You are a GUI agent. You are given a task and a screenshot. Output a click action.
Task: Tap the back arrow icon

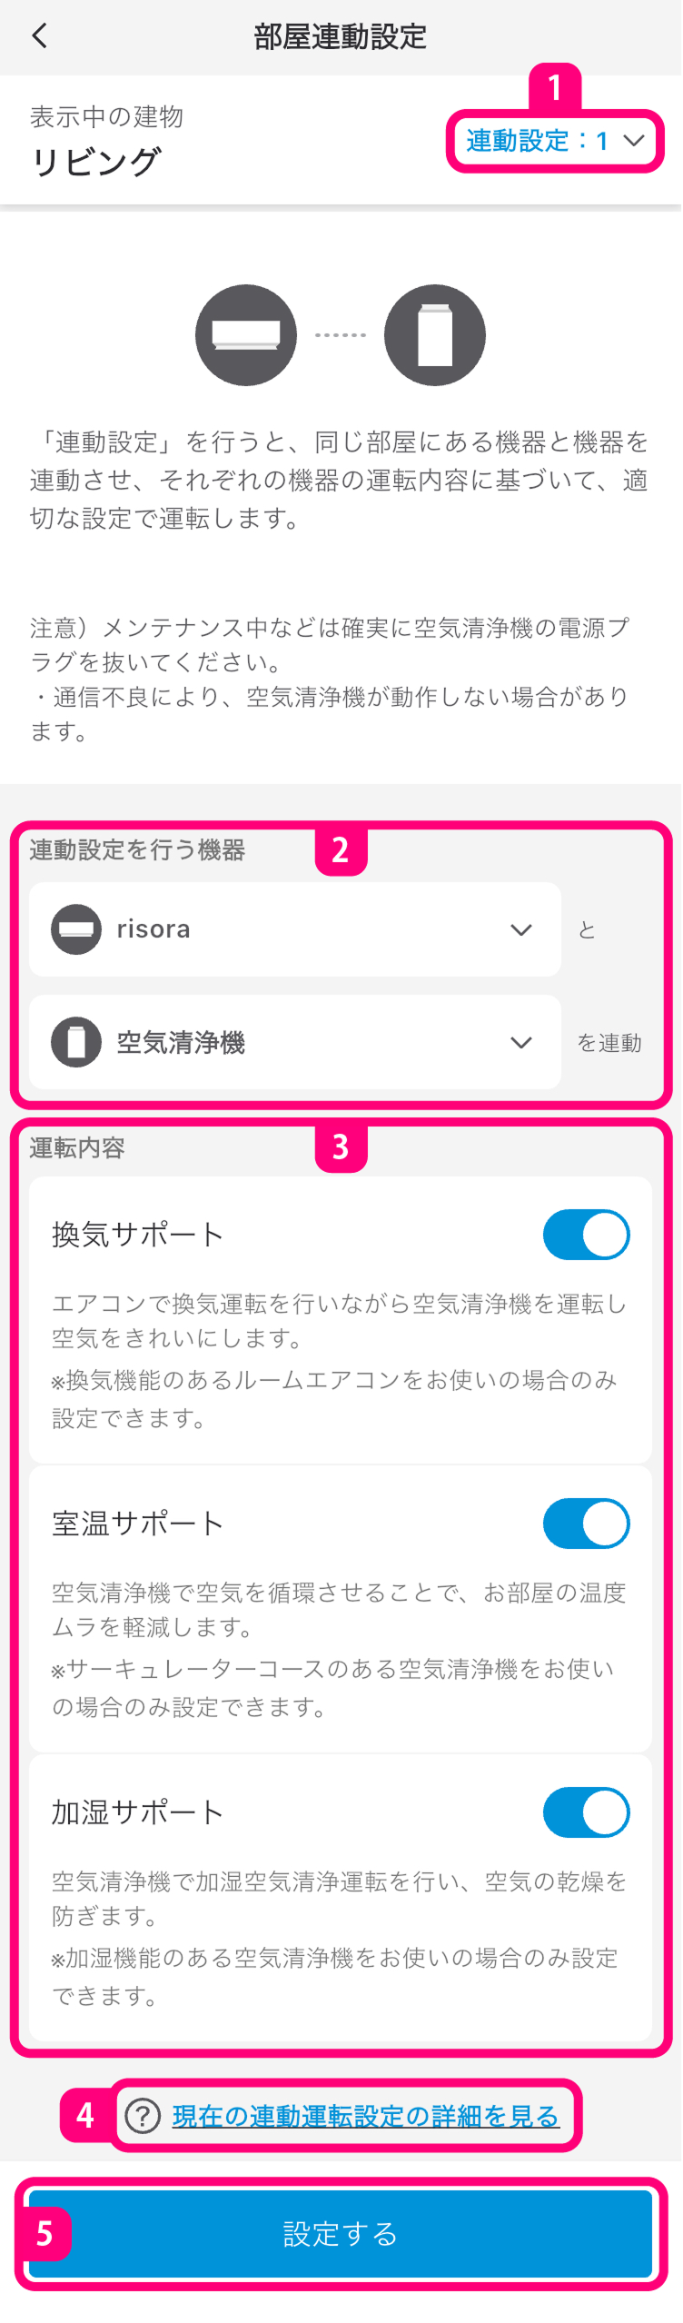39,36
